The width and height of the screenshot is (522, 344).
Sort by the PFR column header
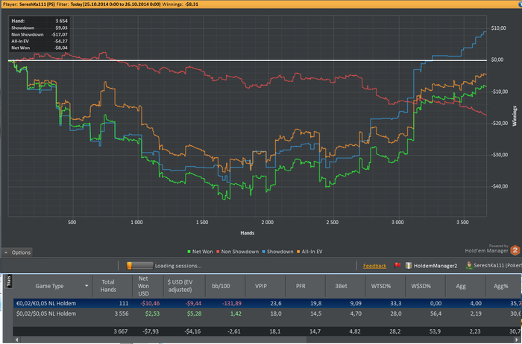point(305,286)
